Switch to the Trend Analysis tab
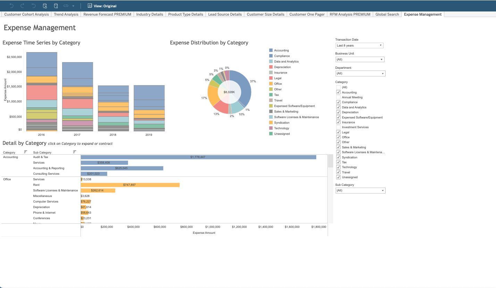Viewport: 496px width, 288px height. coord(66,14)
